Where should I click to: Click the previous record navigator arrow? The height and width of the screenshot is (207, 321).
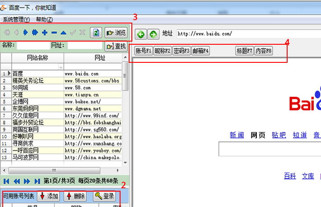tap(16, 33)
